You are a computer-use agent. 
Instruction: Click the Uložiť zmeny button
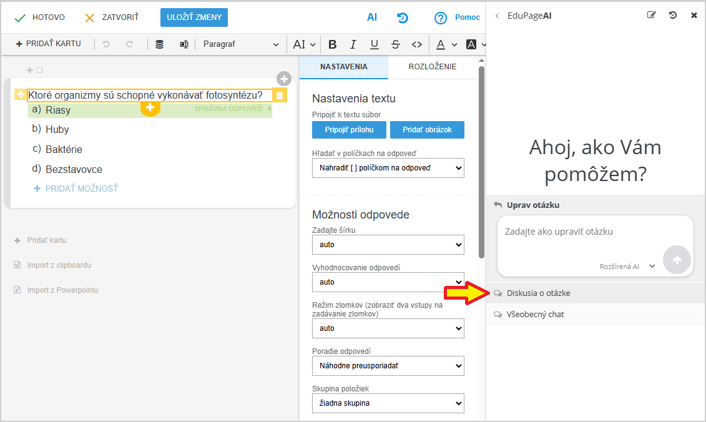point(194,17)
